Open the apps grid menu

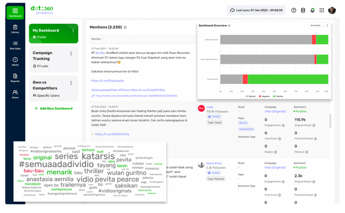pyautogui.click(x=322, y=10)
